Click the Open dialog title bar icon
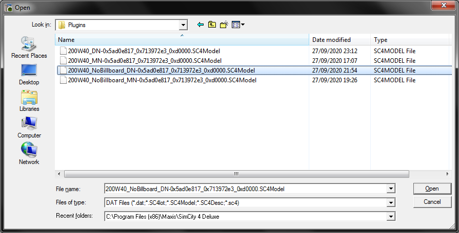 point(8,8)
